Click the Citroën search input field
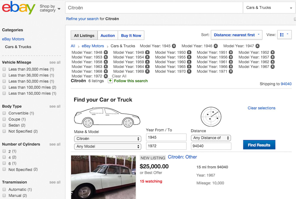296x199 pixels. [154, 8]
